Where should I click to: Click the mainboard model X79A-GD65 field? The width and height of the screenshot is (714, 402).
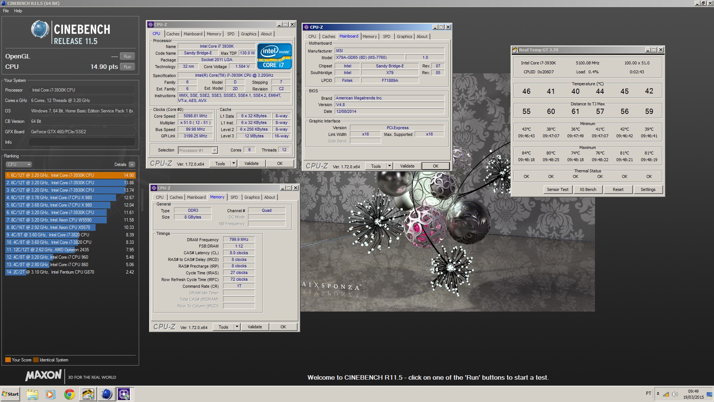click(x=370, y=57)
